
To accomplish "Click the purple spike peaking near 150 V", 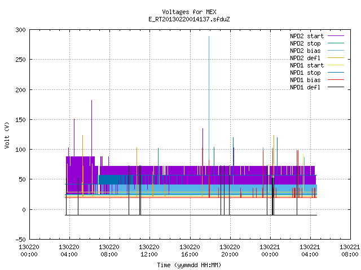I will click(x=74, y=138).
